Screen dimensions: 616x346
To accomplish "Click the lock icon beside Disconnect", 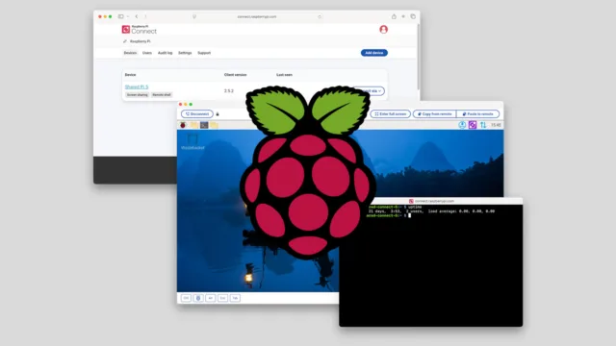I will tap(218, 114).
